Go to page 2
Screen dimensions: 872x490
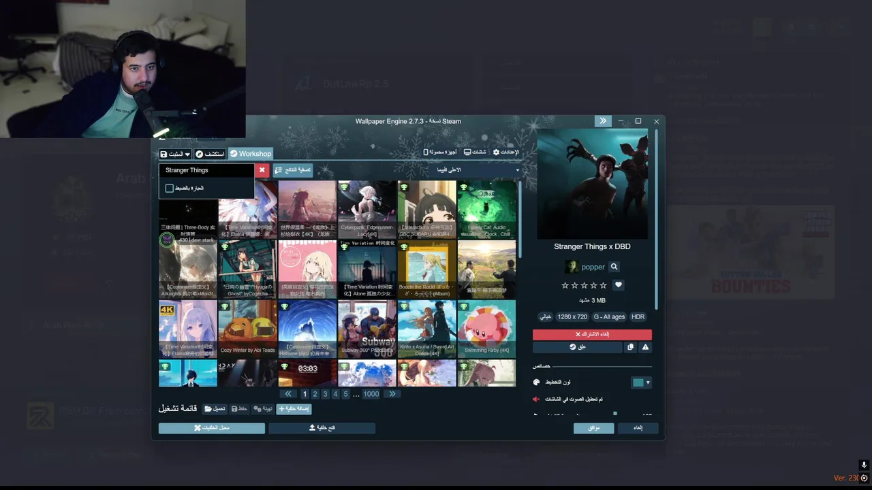[x=315, y=394]
